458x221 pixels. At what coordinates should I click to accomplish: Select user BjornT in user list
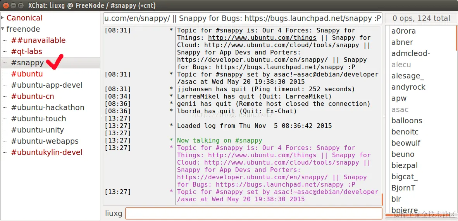(403, 188)
